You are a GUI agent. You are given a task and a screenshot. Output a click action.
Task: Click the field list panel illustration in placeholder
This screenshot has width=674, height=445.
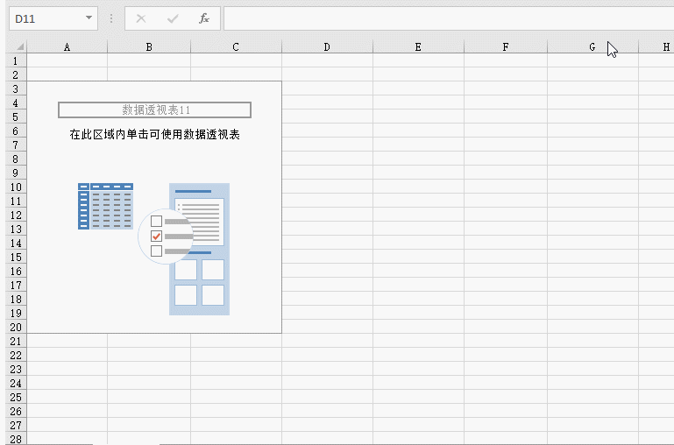[200, 250]
